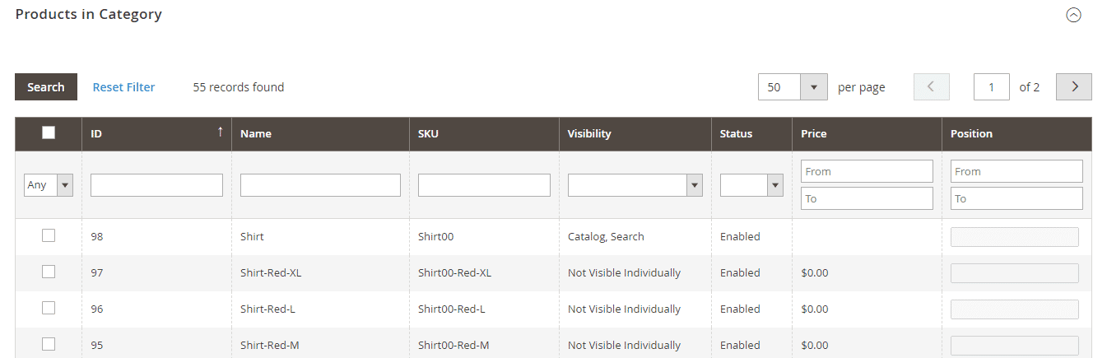Select checkbox for Shirt-Red-XL row

point(49,272)
